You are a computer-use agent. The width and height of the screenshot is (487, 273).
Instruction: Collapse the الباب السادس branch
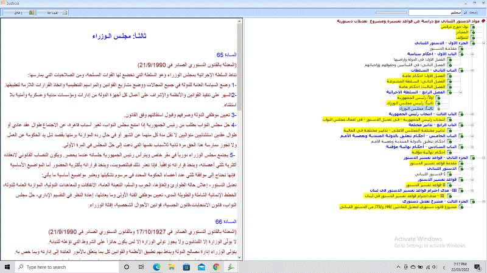click(472, 147)
